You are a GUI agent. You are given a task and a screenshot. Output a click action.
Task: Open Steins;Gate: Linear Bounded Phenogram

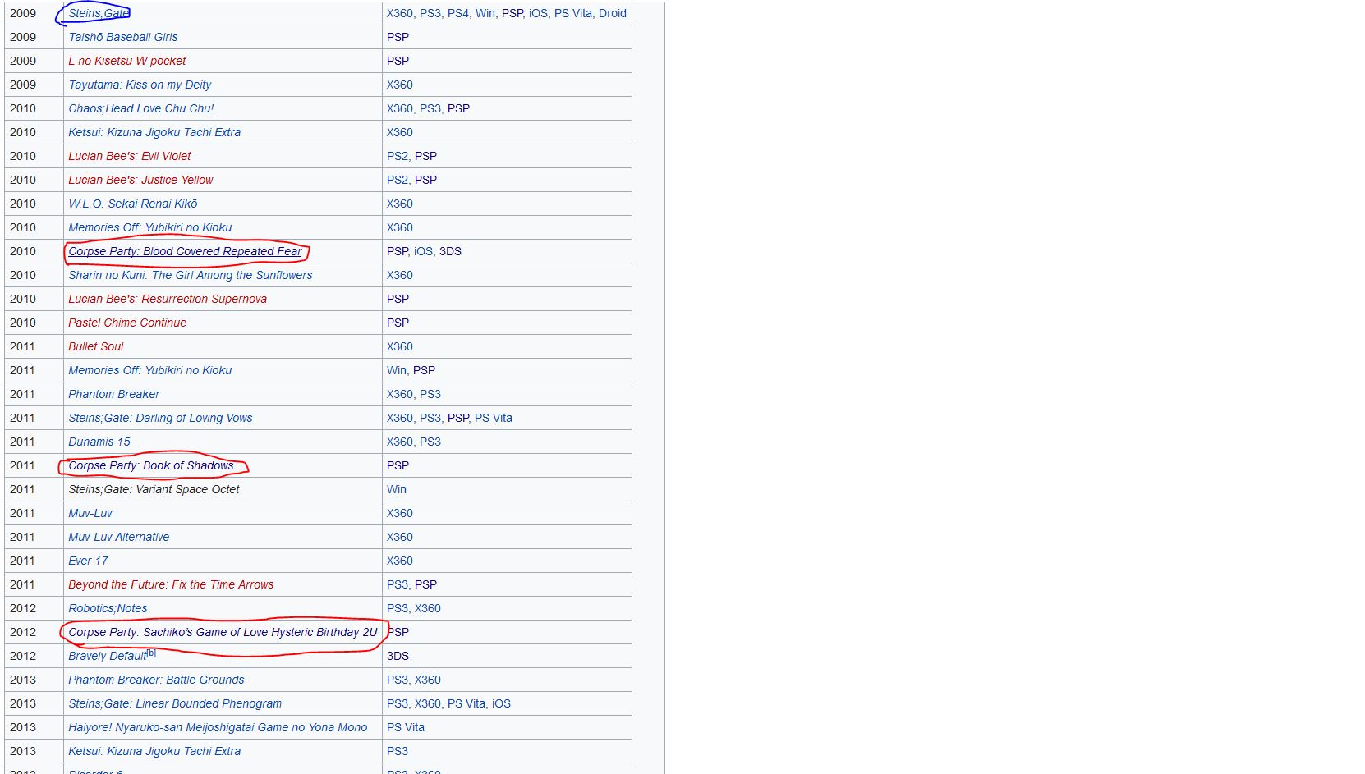click(x=175, y=703)
